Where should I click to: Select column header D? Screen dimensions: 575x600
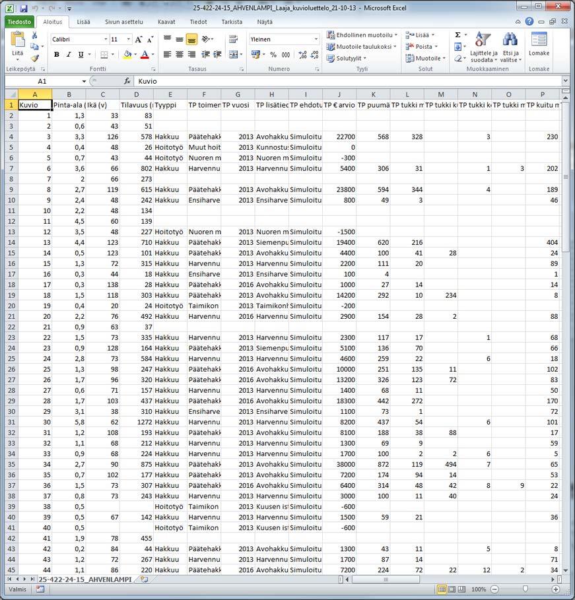tap(136, 94)
